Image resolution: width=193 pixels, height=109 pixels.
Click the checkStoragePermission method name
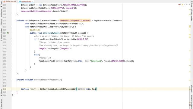tap(46, 80)
